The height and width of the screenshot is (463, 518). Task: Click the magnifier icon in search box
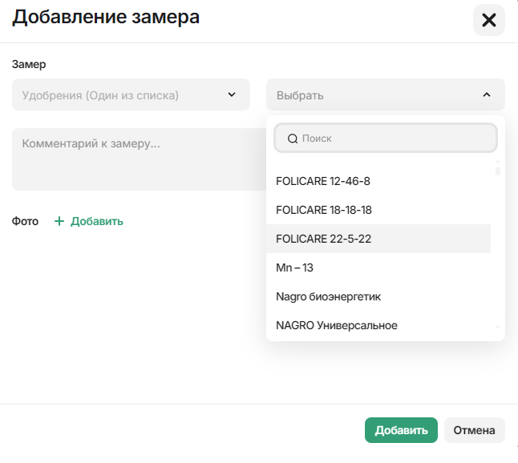pyautogui.click(x=293, y=139)
